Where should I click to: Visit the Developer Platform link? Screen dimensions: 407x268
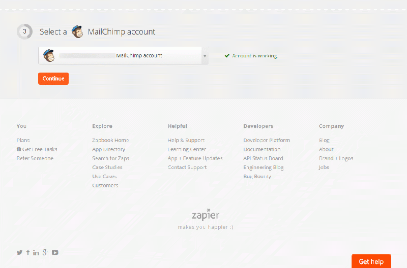pyautogui.click(x=267, y=140)
